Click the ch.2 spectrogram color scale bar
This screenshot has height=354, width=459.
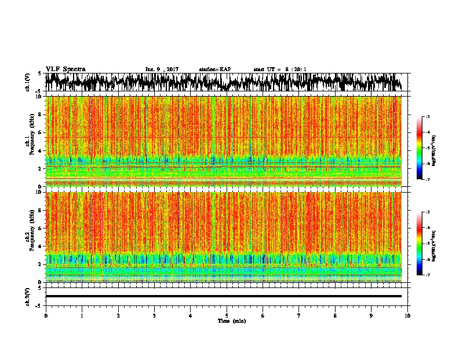[419, 244]
